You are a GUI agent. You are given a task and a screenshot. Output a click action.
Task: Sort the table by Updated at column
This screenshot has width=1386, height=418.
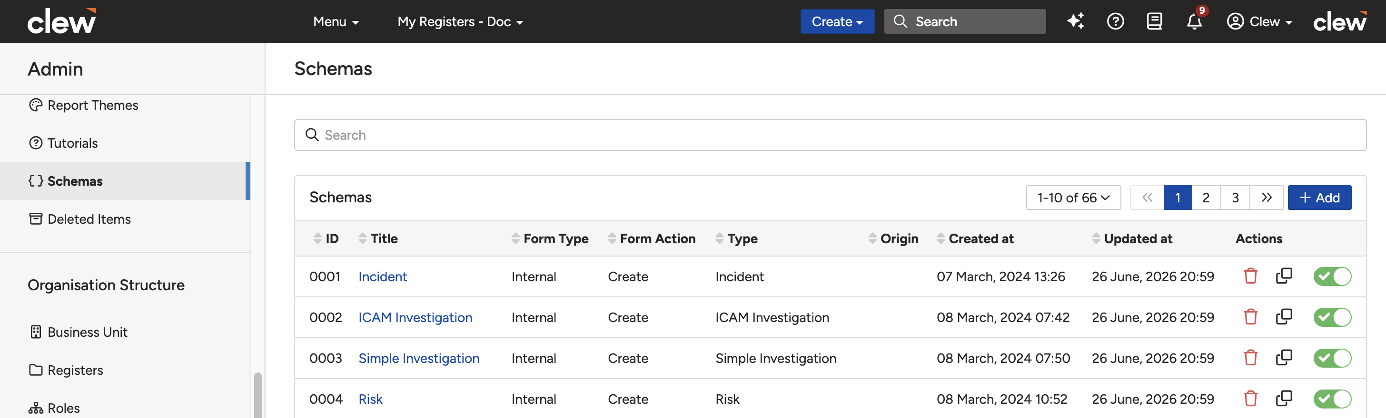tap(1132, 238)
